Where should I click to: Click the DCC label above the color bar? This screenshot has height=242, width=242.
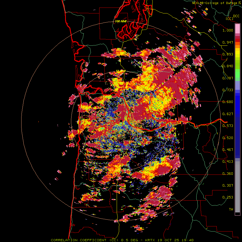pos(236,16)
